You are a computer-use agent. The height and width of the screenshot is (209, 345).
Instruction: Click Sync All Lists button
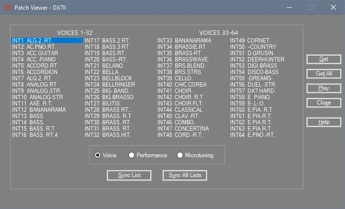point(185,175)
